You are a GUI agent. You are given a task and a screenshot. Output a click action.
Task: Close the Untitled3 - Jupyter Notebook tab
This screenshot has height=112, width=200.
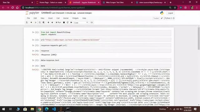pyautogui.click(x=99, y=2)
